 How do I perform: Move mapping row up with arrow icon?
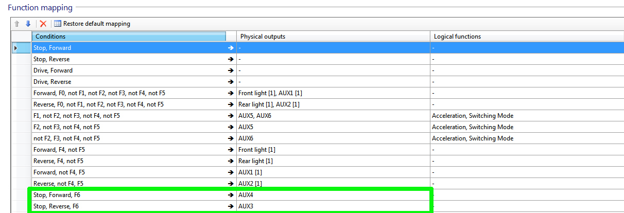coord(17,24)
